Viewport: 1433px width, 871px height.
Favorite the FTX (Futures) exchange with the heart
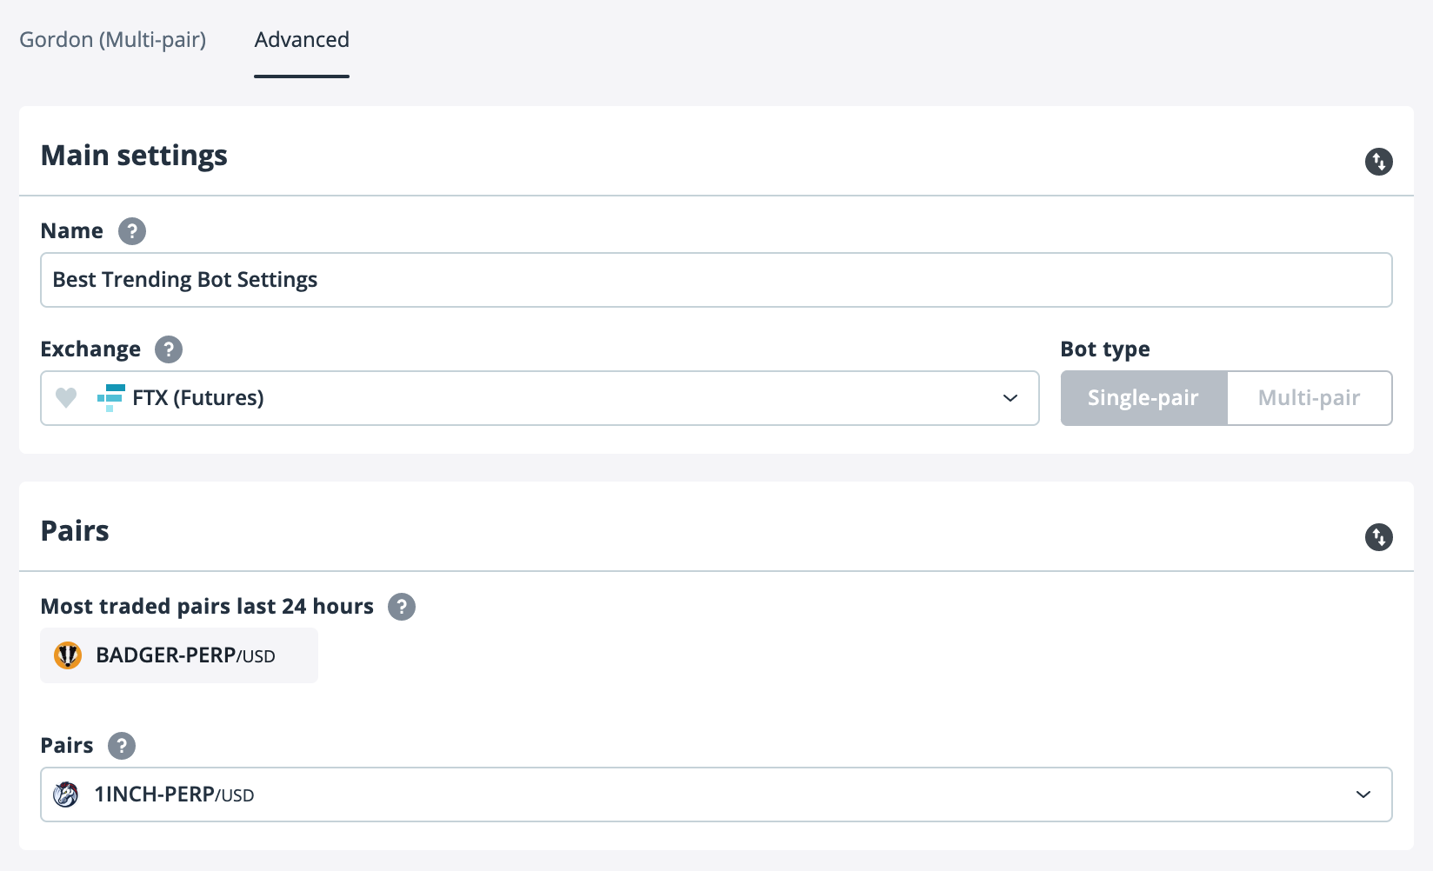click(x=67, y=398)
